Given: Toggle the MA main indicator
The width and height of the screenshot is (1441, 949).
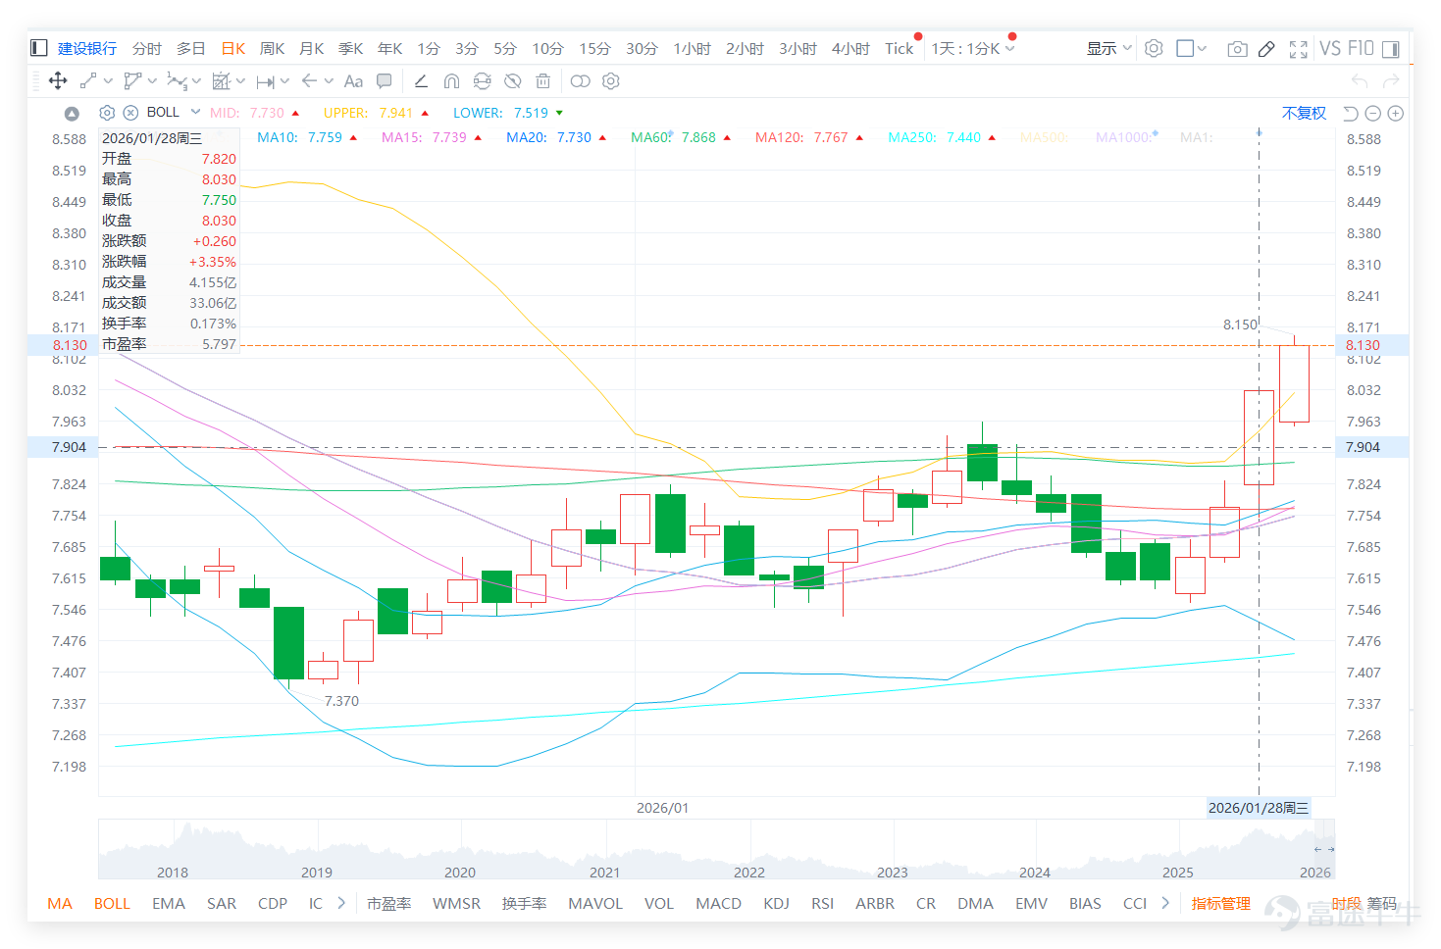Looking at the screenshot, I should coord(60,903).
